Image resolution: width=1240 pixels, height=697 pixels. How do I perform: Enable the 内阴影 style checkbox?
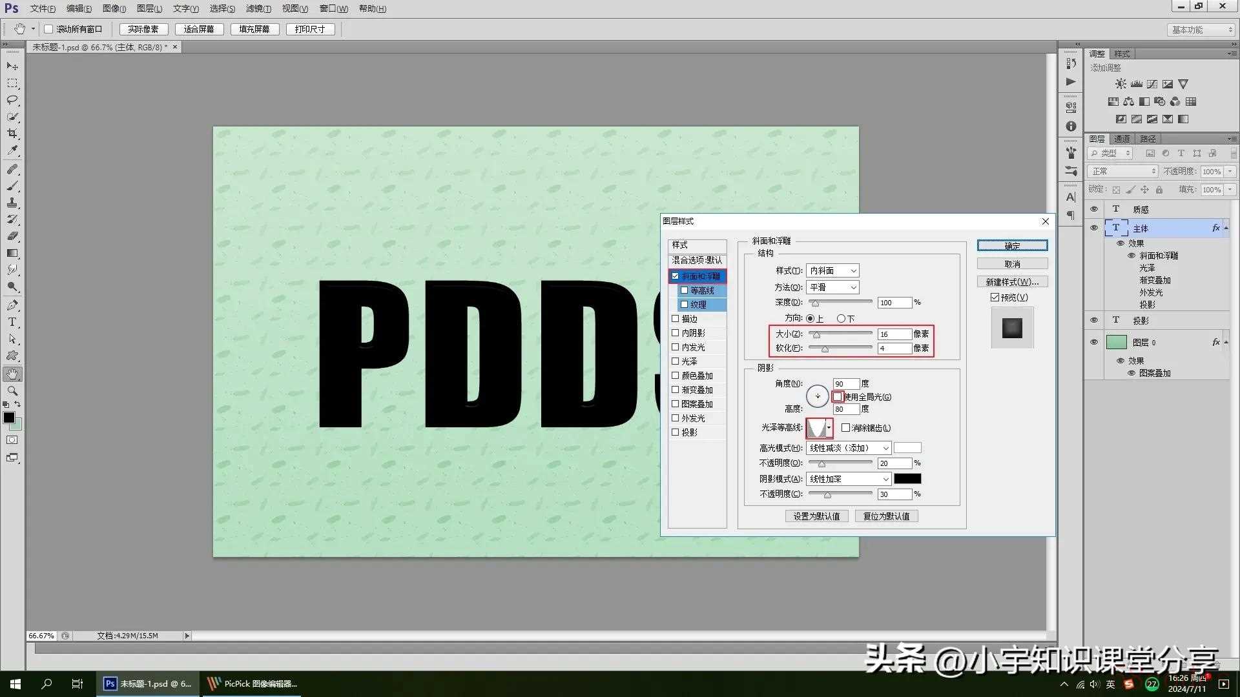coord(676,333)
